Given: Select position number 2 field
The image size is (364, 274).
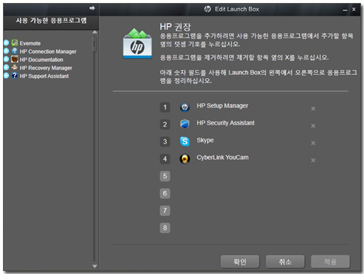Looking at the screenshot, I should pos(165,124).
